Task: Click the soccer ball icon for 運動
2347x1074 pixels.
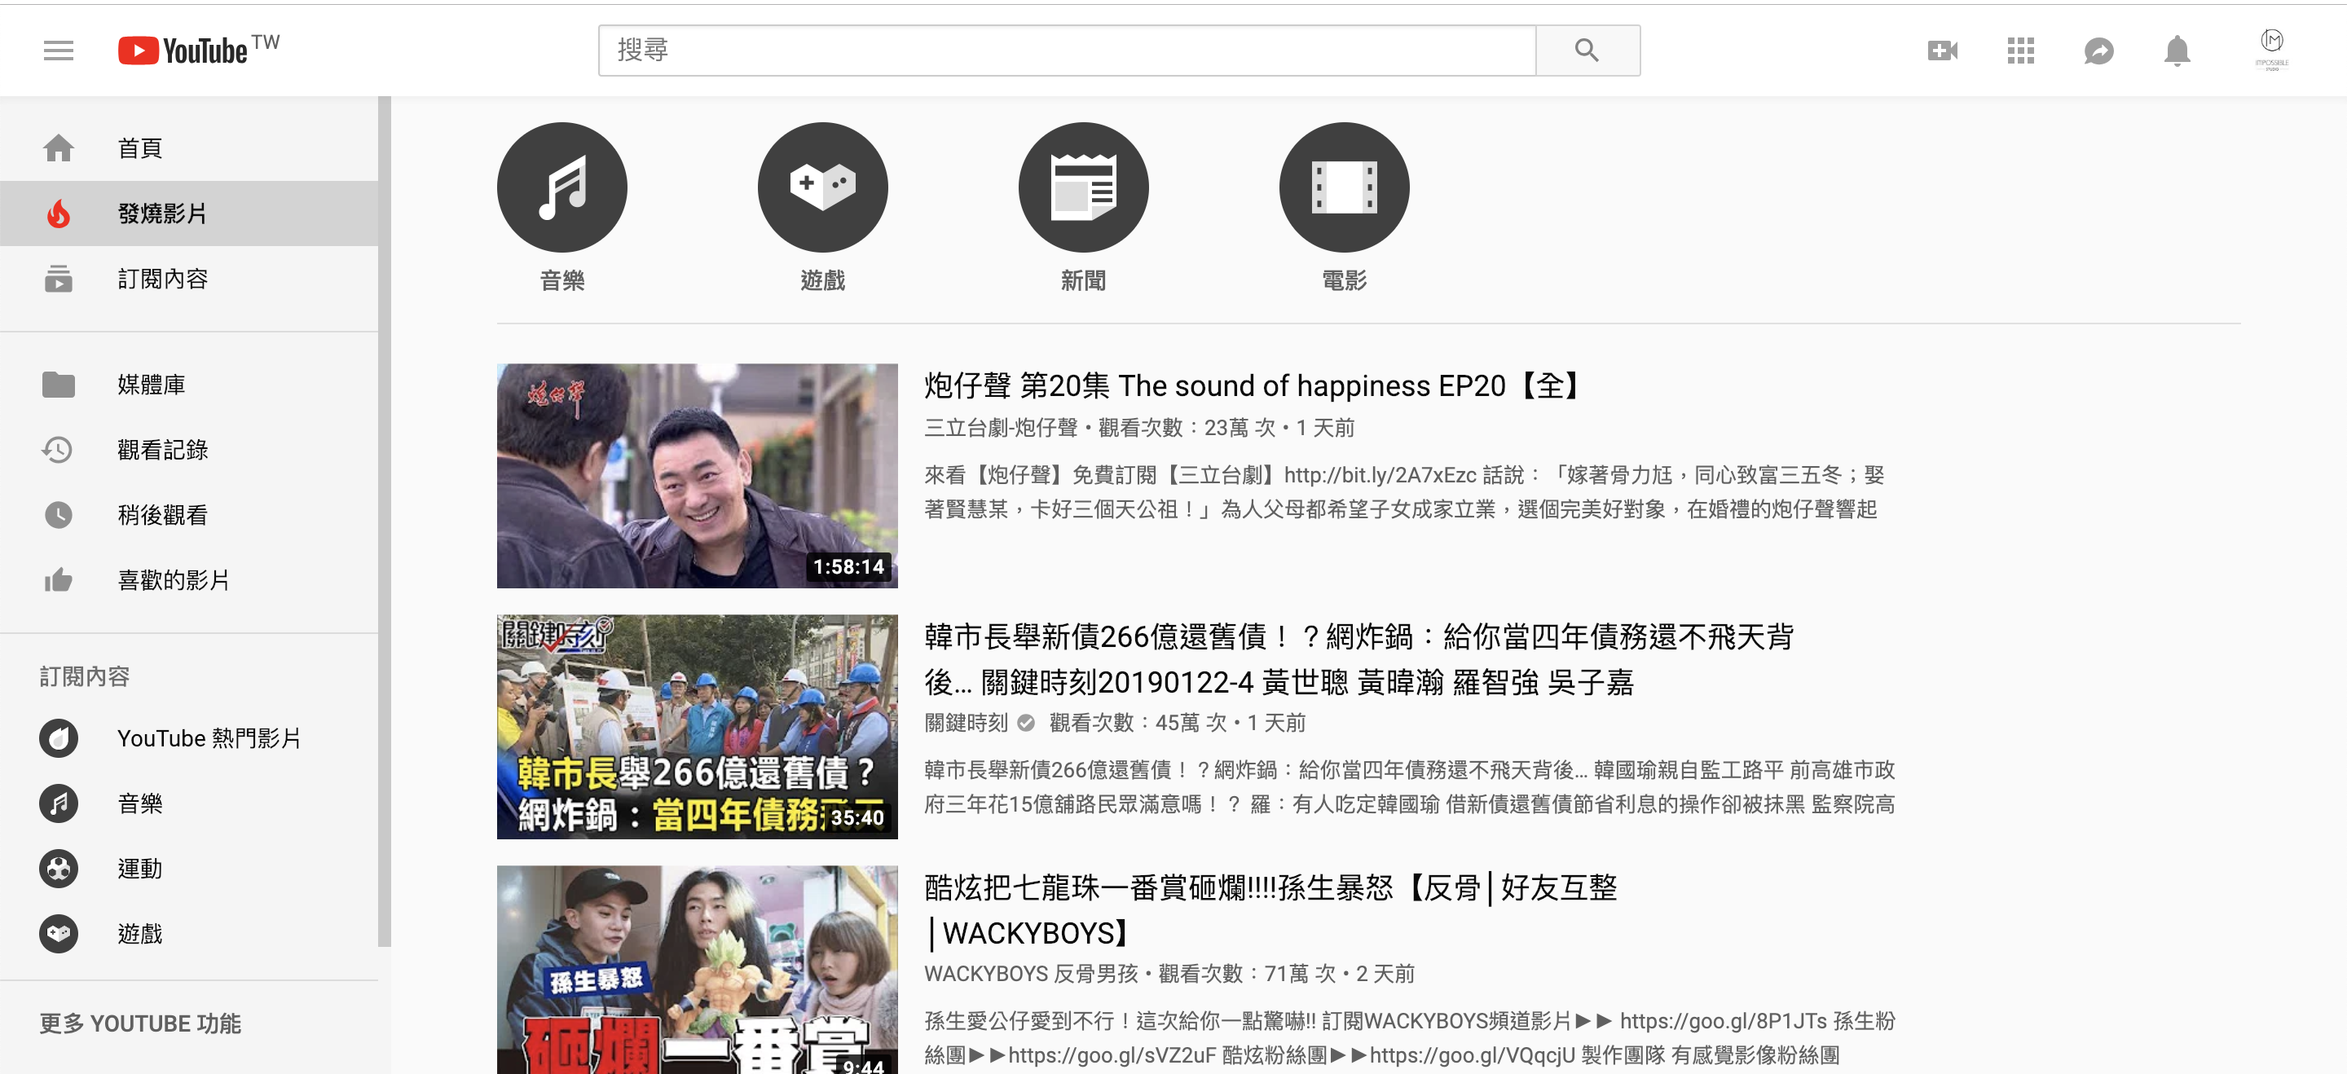Action: pos(59,868)
